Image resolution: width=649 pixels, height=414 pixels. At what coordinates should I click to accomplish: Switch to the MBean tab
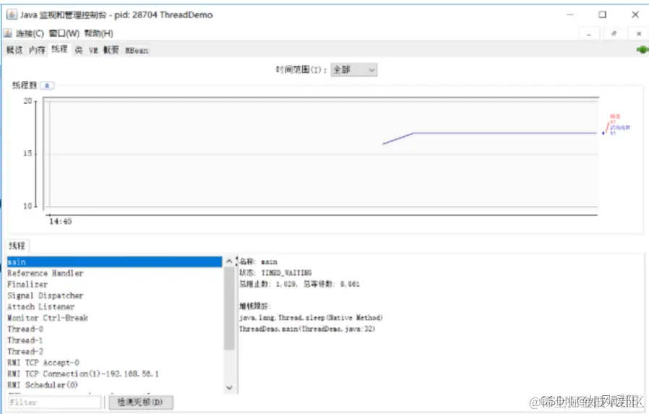click(x=137, y=51)
